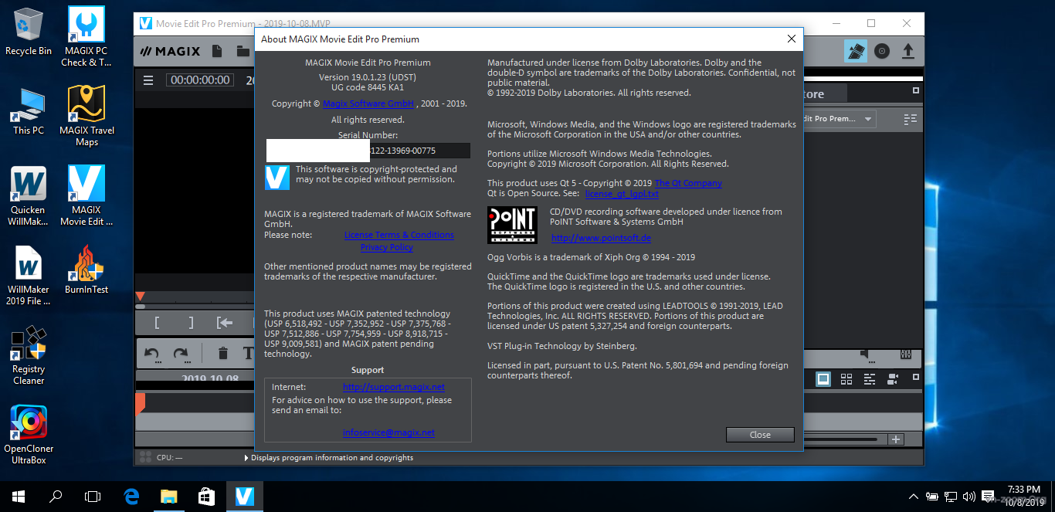Viewport: 1055px width, 512px height.
Task: Select Quicken WillMaker desktop shortcut
Action: pyautogui.click(x=28, y=196)
